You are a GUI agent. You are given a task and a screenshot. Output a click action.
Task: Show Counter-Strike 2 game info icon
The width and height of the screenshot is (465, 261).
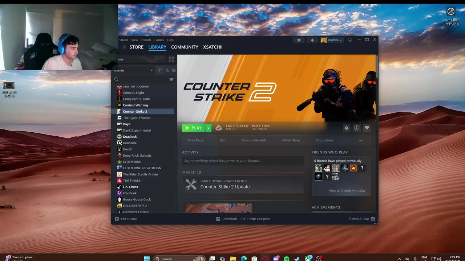pyautogui.click(x=357, y=128)
